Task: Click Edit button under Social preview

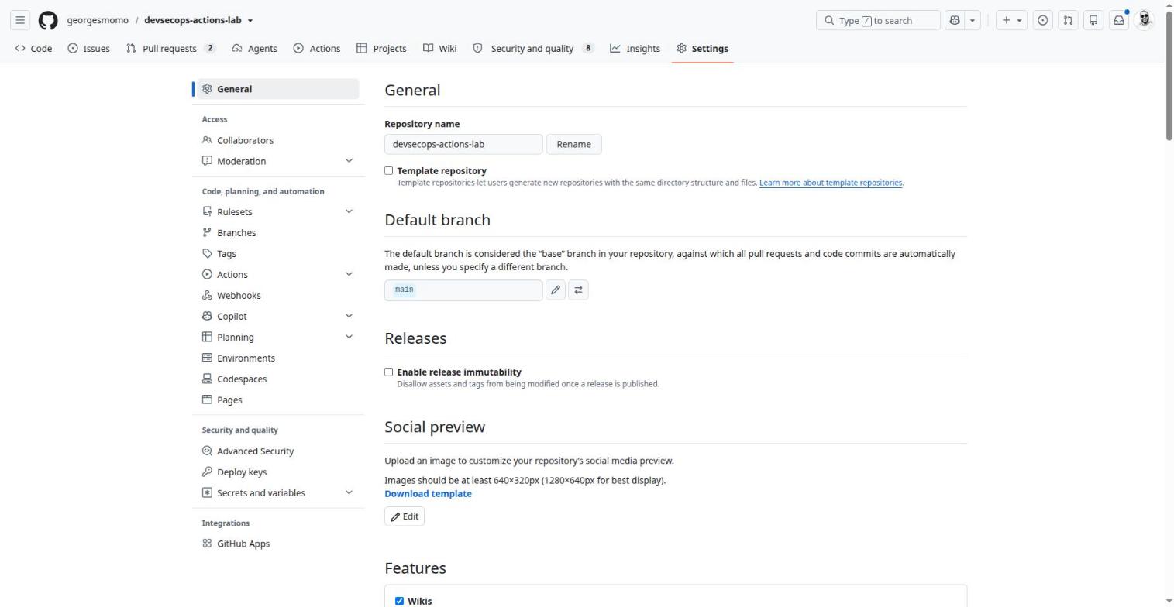Action: coord(405,516)
